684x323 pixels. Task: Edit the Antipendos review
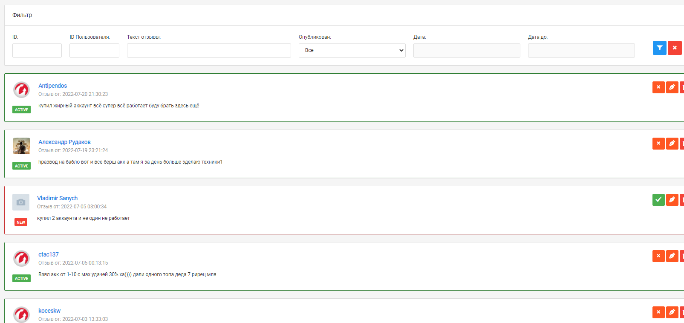click(x=672, y=87)
